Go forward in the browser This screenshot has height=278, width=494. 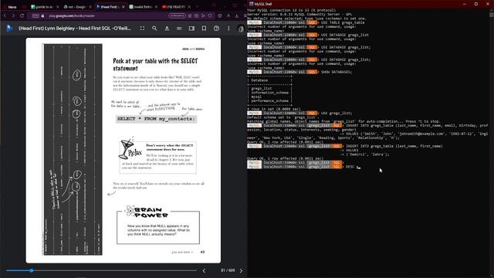click(x=13, y=15)
